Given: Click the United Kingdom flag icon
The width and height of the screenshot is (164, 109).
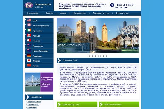Looking at the screenshot, I should (29, 25).
